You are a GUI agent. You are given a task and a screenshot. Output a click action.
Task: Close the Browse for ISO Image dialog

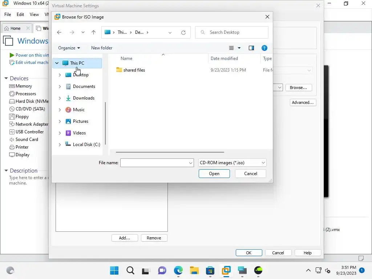click(x=267, y=17)
